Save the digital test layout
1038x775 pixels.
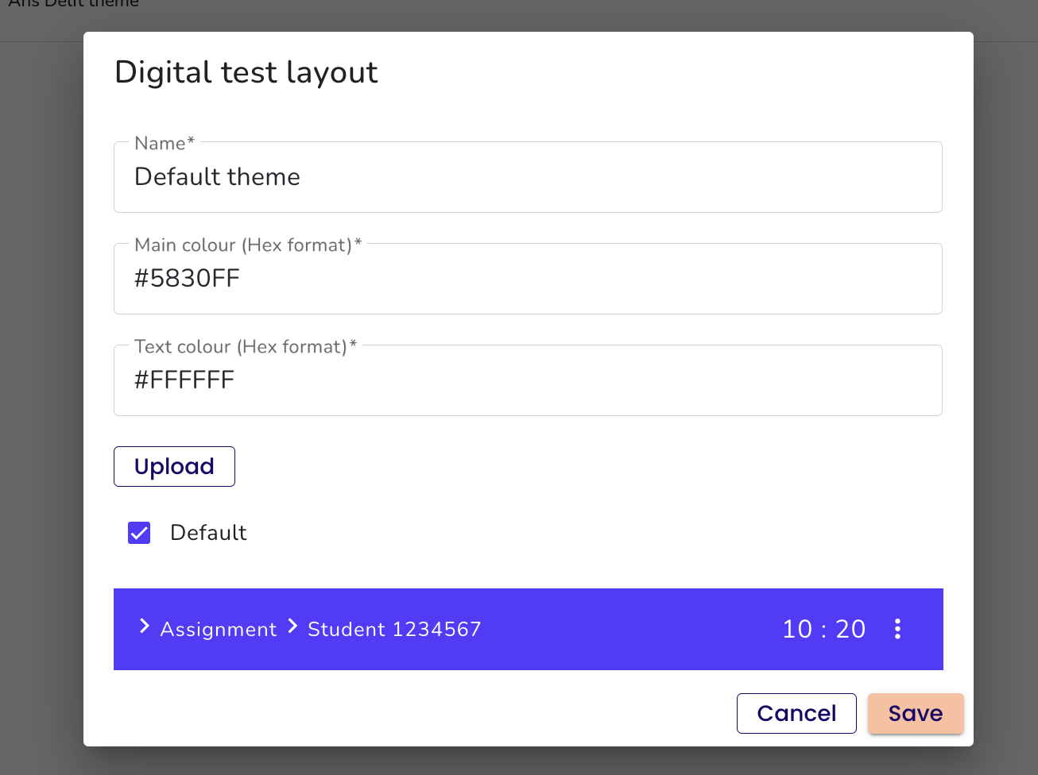click(916, 713)
